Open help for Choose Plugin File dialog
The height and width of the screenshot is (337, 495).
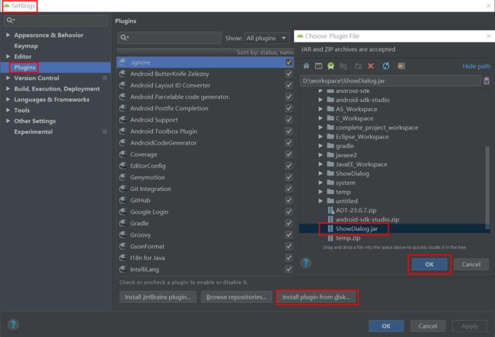[x=305, y=262]
